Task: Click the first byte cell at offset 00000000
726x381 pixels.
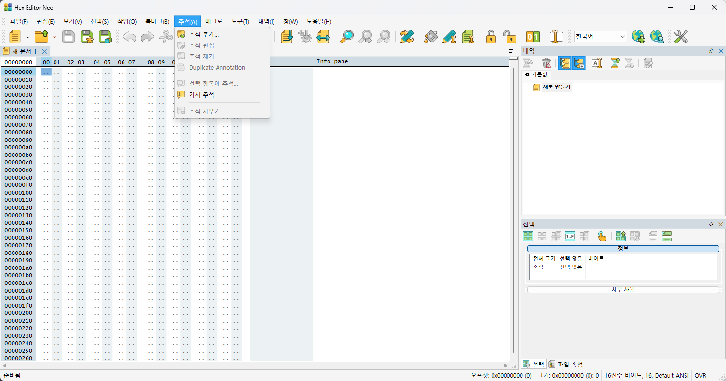Action: tap(46, 72)
